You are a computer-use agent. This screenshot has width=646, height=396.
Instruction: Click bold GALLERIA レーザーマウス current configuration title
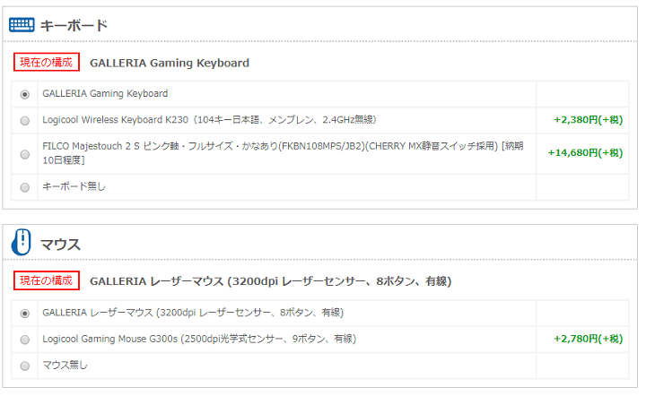271,281
